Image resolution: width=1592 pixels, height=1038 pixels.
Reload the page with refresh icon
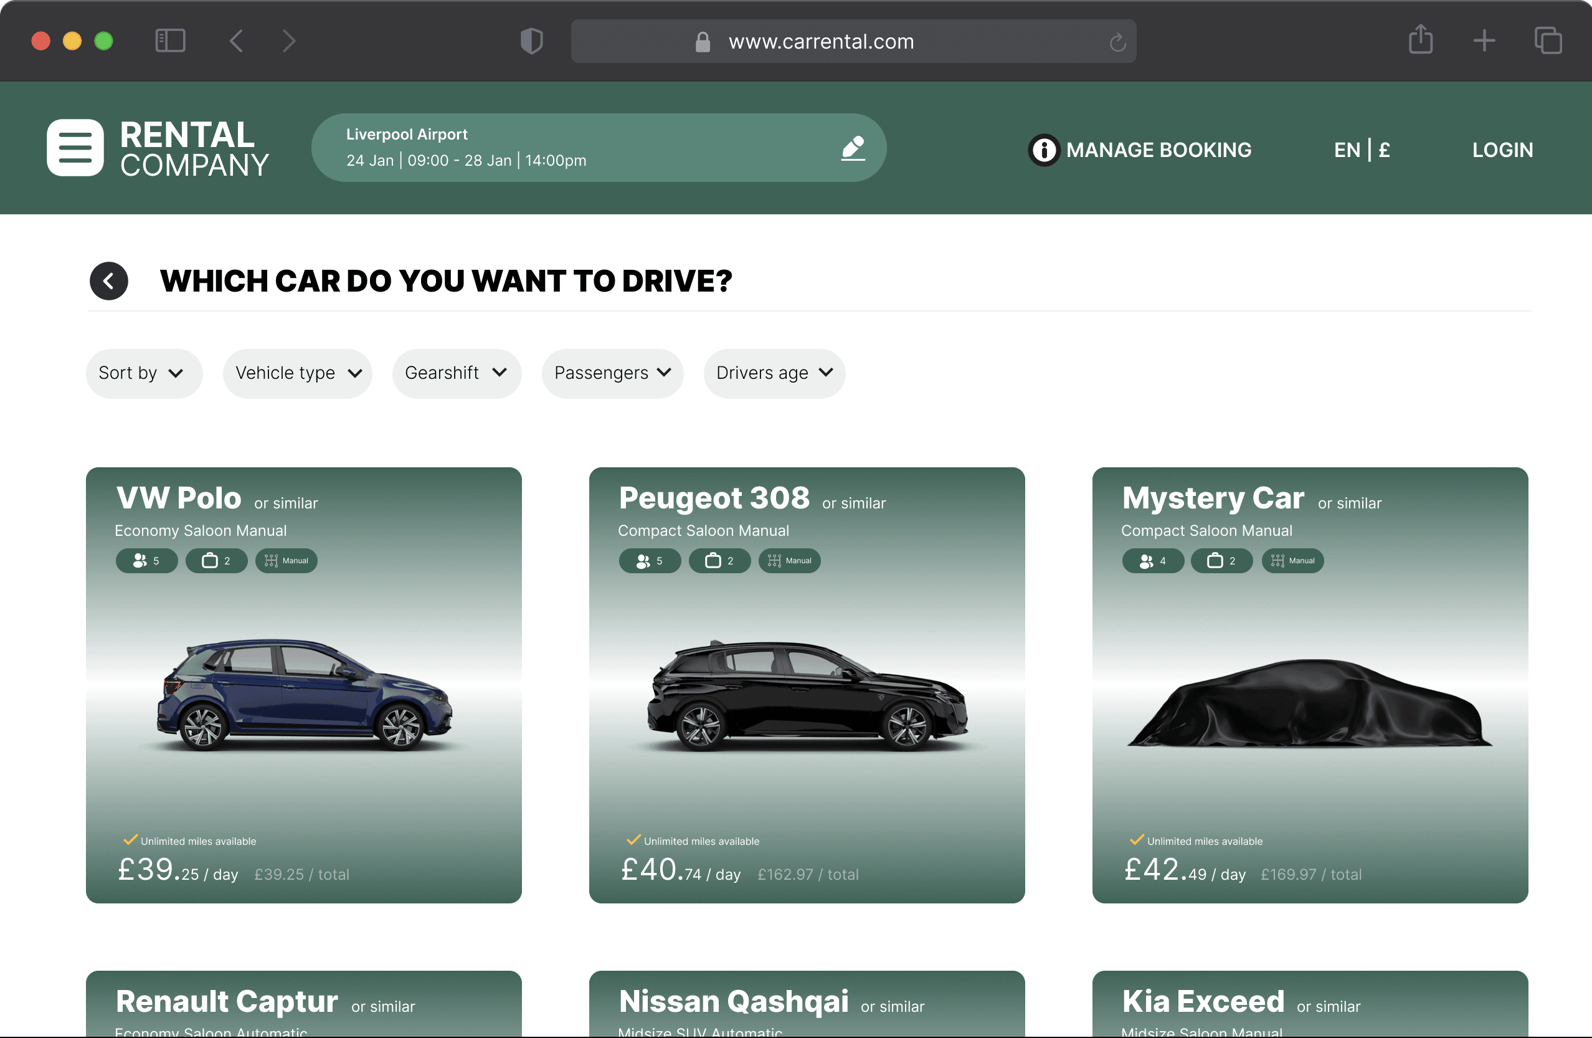coord(1118,42)
